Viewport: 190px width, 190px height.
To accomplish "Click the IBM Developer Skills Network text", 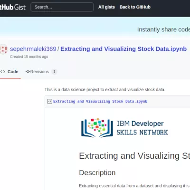I will (142, 128).
